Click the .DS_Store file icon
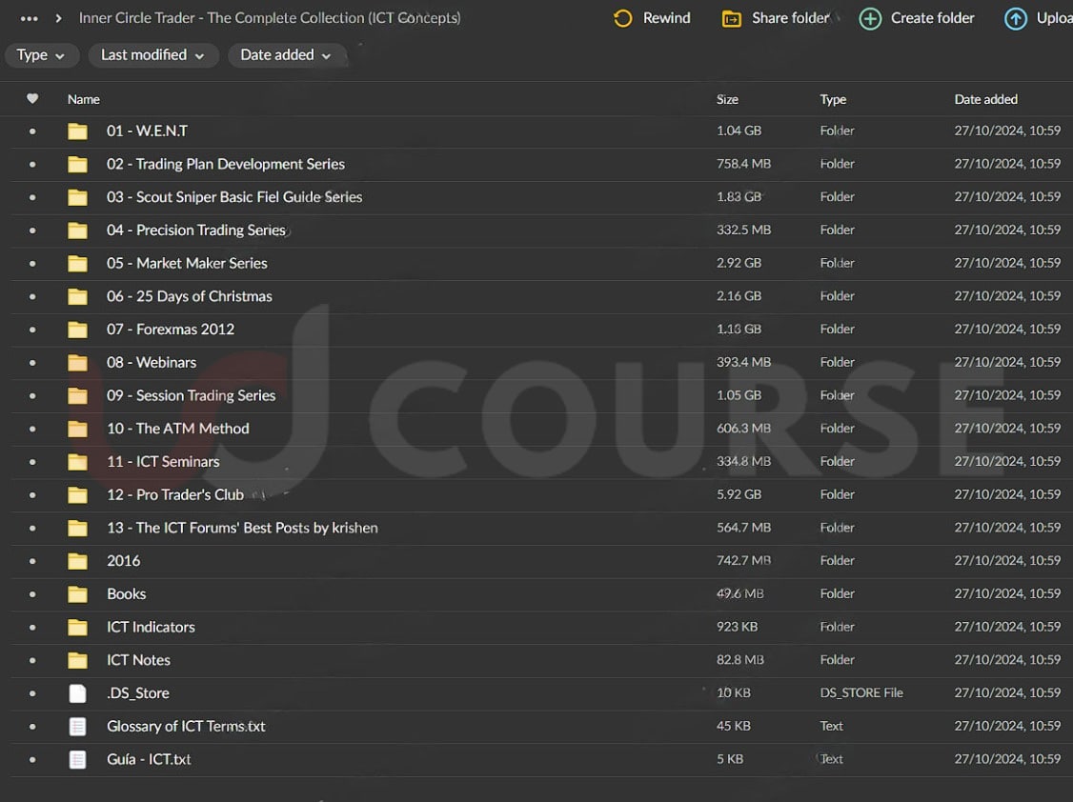 (78, 693)
